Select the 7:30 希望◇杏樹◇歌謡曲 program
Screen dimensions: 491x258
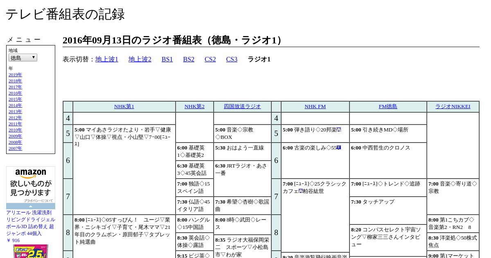pos(242,206)
